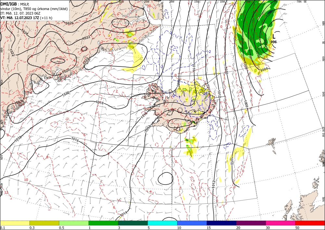
Task: Click the legend tick label '30'
Action: point(268,228)
